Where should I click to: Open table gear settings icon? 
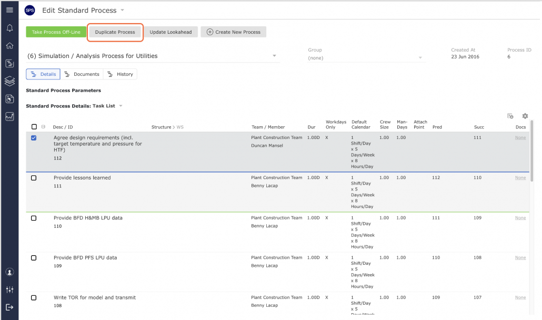coord(525,116)
